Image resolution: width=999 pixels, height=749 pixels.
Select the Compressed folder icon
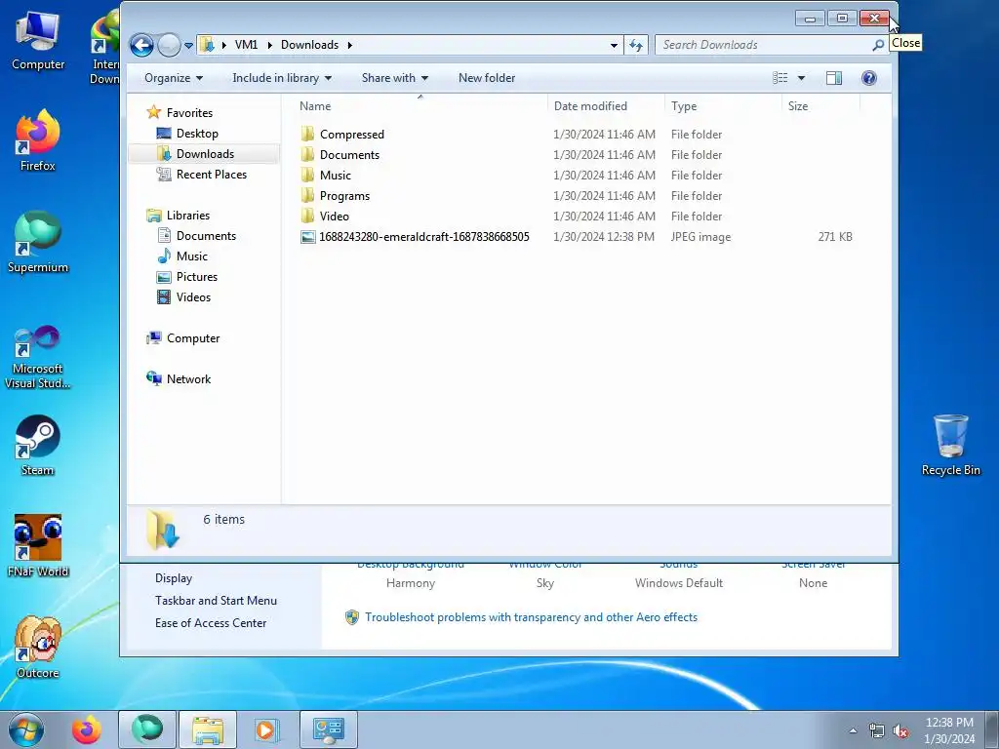point(307,134)
